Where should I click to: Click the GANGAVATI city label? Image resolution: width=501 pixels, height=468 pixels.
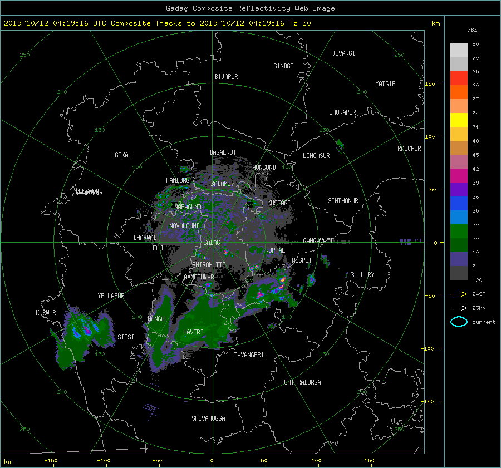click(x=318, y=241)
